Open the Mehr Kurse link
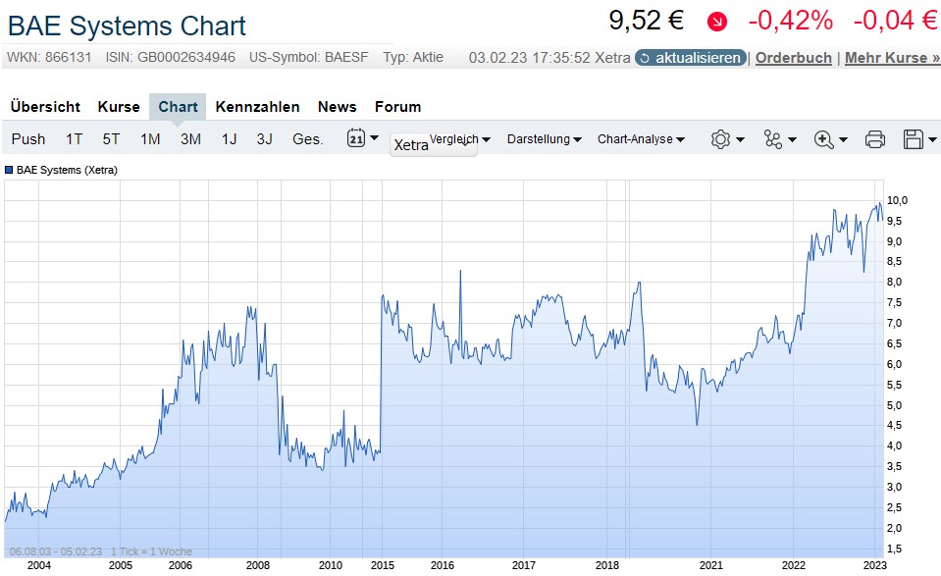The height and width of the screenshot is (576, 941). [x=892, y=58]
